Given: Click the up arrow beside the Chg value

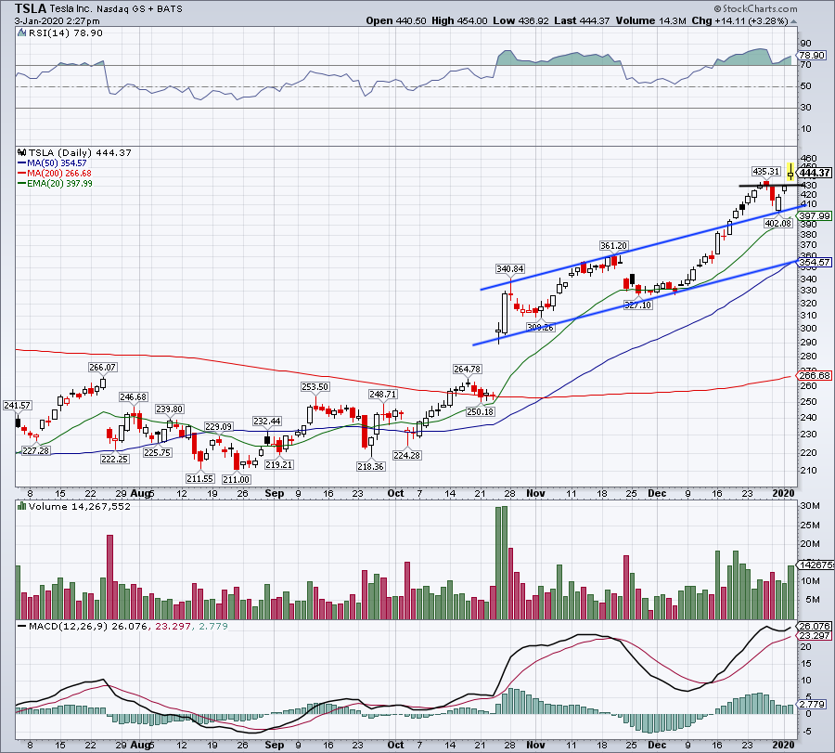Looking at the screenshot, I should point(793,21).
